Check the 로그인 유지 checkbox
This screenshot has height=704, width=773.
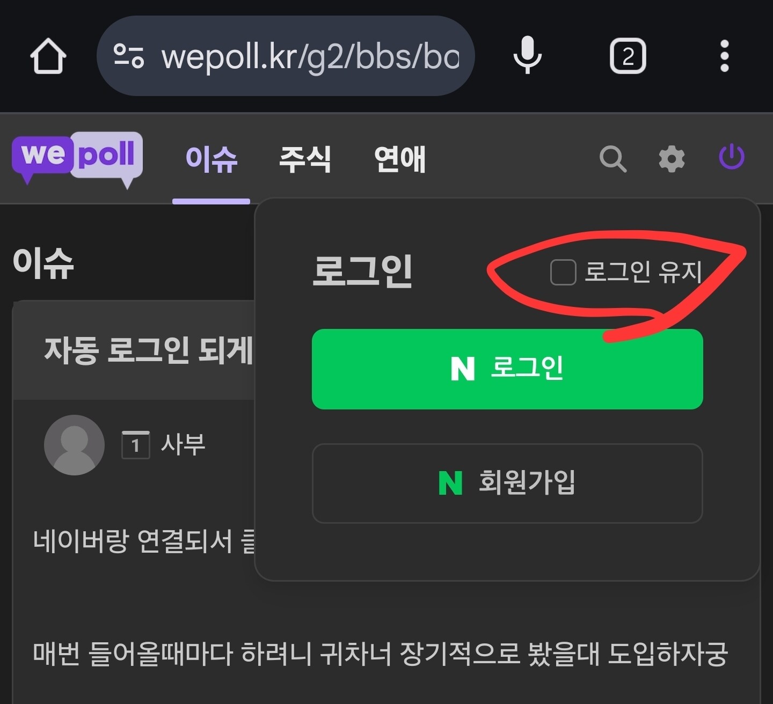(563, 272)
